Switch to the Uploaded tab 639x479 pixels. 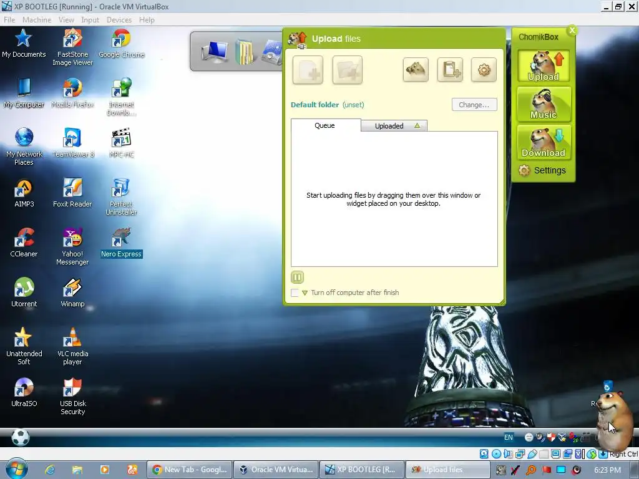pyautogui.click(x=394, y=126)
